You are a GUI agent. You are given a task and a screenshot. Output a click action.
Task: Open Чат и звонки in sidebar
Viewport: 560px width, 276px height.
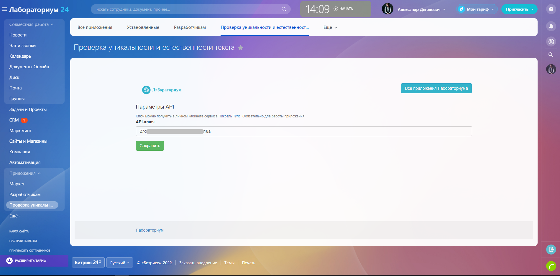pos(22,46)
